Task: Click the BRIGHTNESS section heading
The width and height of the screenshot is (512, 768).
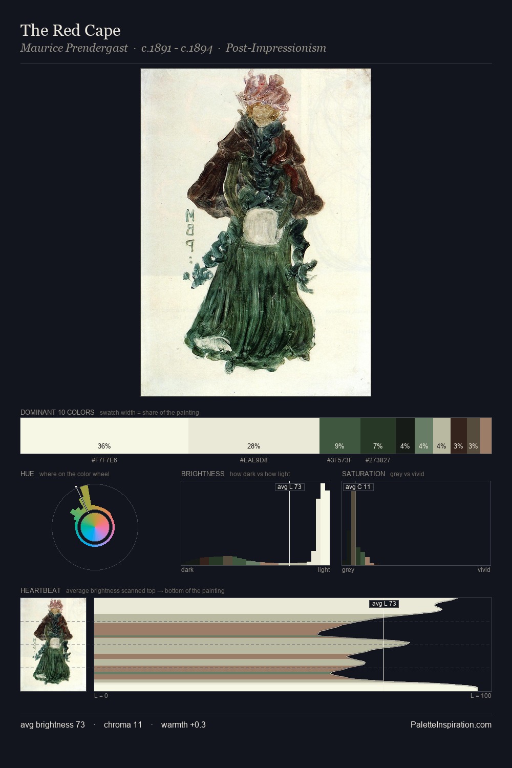Action: click(x=203, y=474)
